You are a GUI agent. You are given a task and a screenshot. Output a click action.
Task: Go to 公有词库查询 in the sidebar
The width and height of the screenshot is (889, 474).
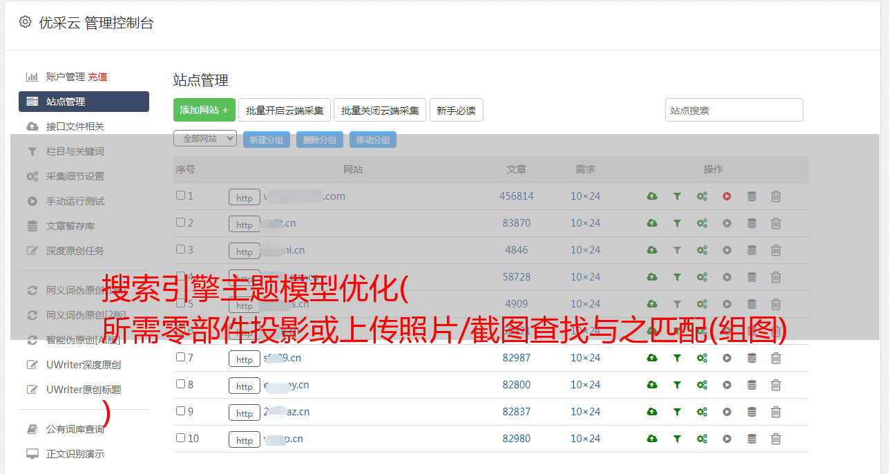pos(75,429)
